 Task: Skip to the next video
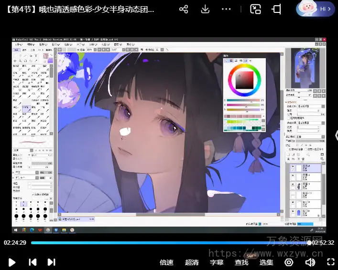(52, 262)
